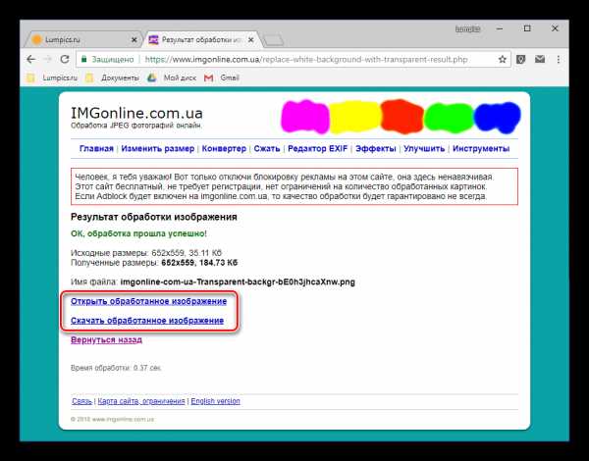Switch to the English version
The height and width of the screenshot is (461, 589).
coord(214,401)
